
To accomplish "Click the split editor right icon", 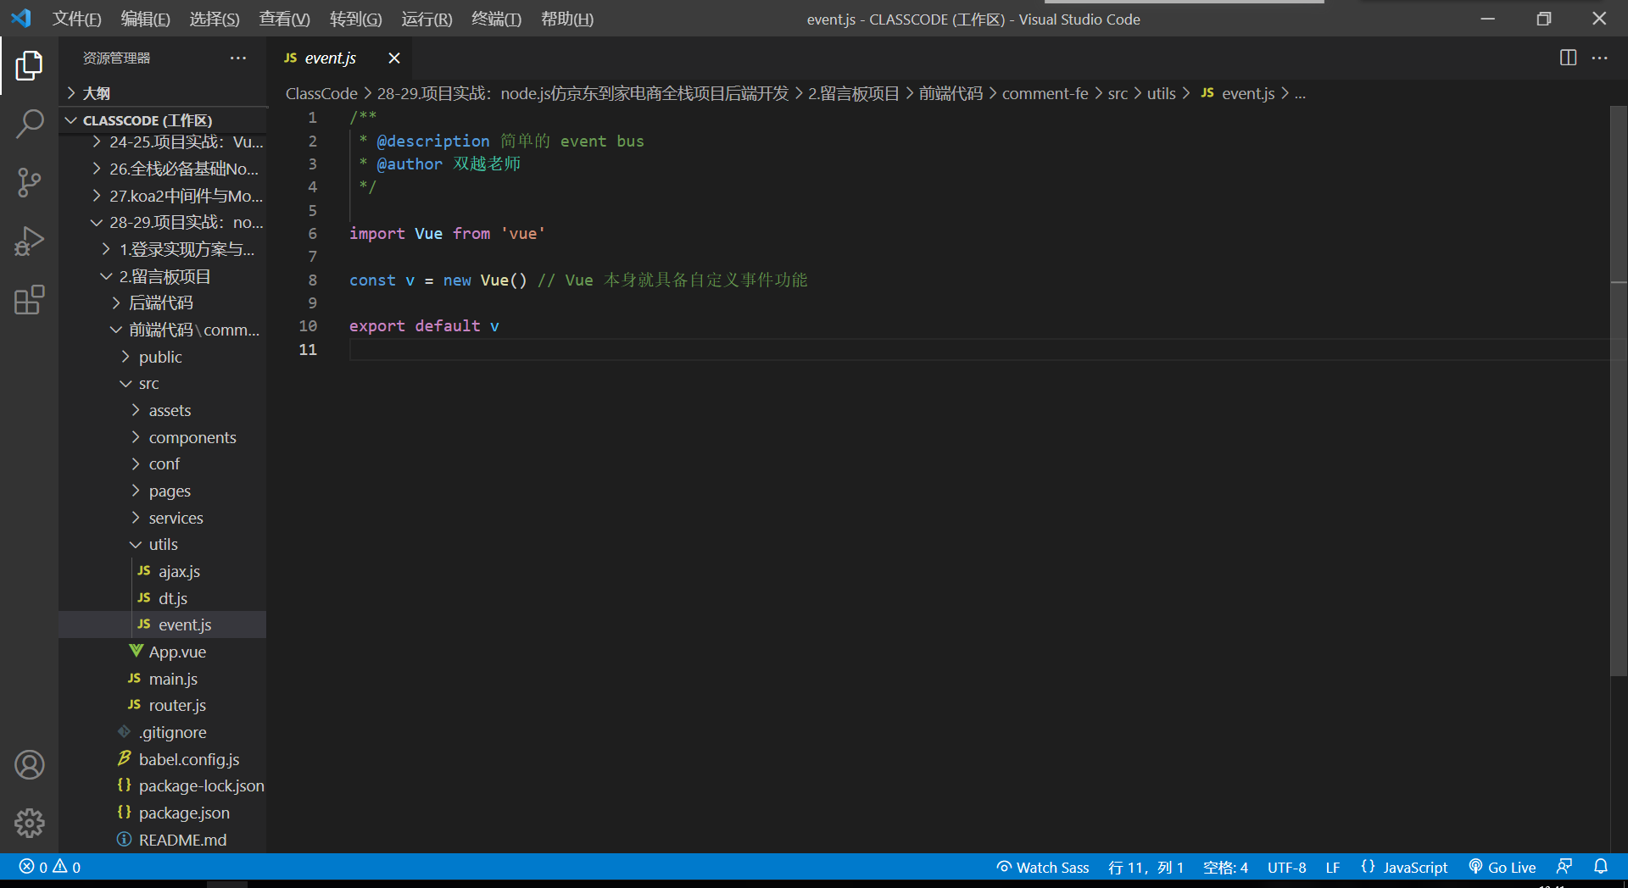I will coord(1568,58).
